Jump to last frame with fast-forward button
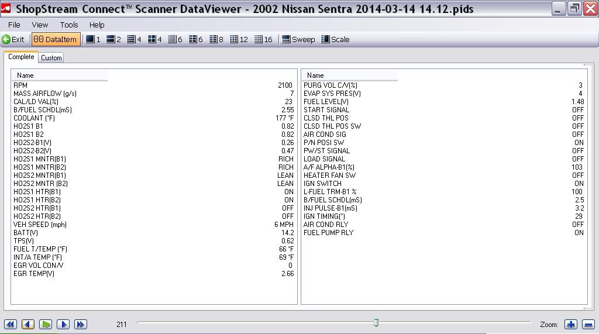This screenshot has height=334, width=599. (81, 325)
